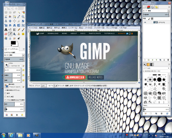Toggle lock alpha channel checkerboard icon
Screen dimensions: 172x138
(x=152, y=19)
